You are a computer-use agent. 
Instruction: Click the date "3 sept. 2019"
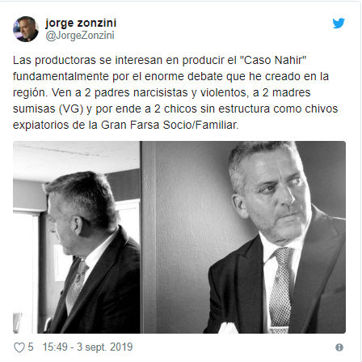coord(105,347)
